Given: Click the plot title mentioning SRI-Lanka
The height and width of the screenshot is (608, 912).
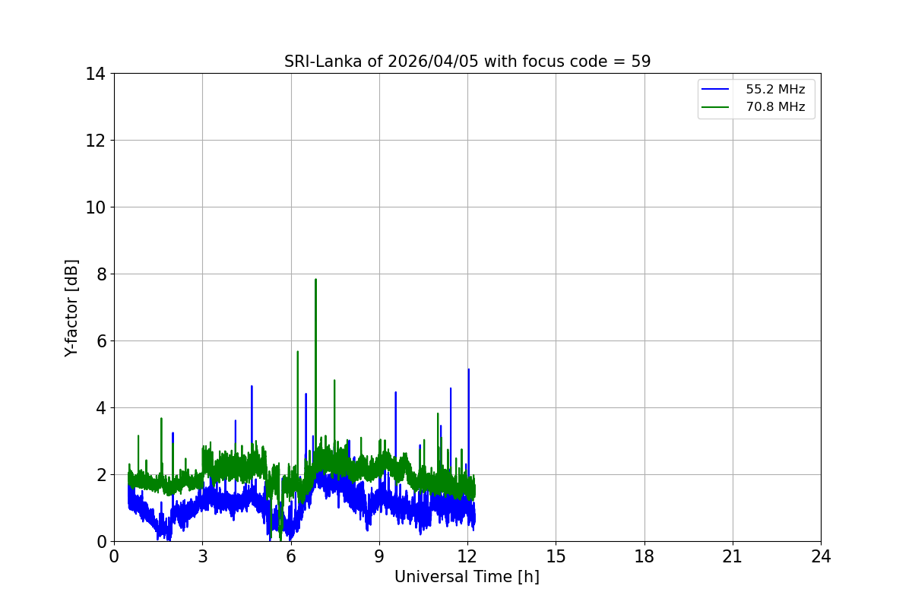Looking at the screenshot, I should [467, 62].
